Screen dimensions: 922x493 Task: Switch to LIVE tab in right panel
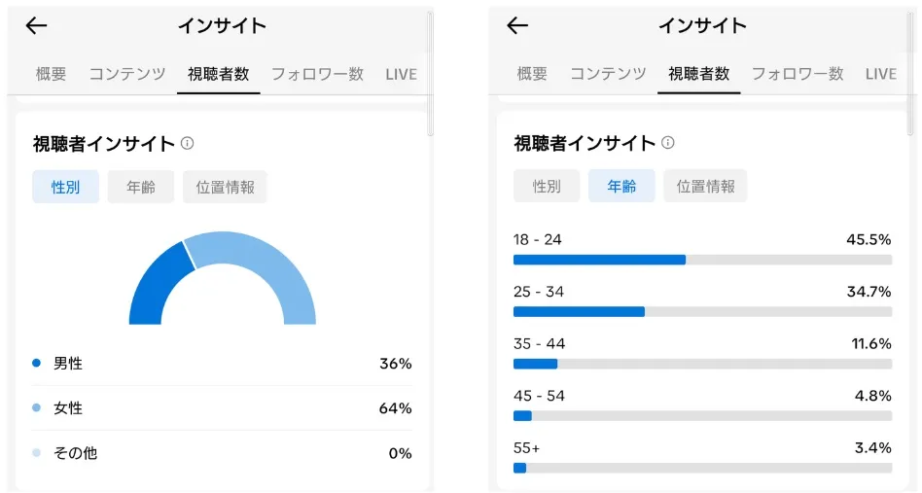(x=880, y=74)
